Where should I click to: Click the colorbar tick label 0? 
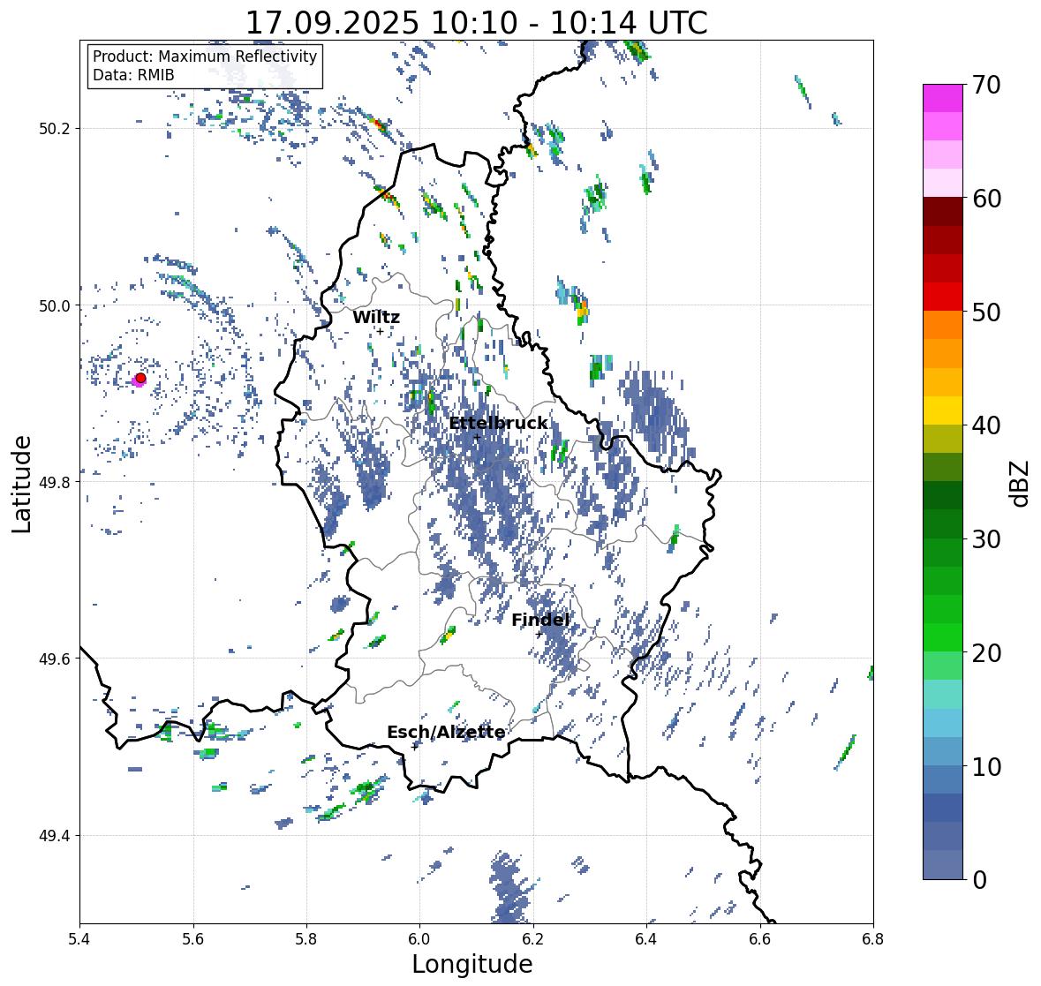[979, 880]
